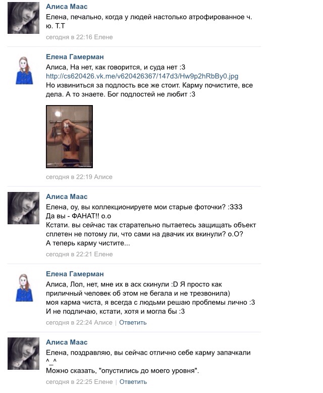This screenshot has height=393, width=323.
Task: Open Алиса Маас name on ФАНАТ comment
Action: (67, 197)
